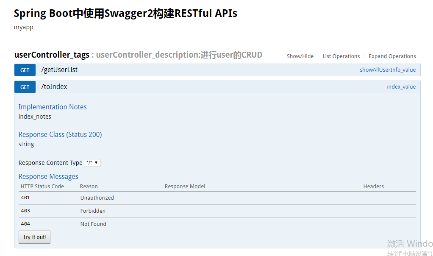The image size is (433, 256).
Task: Click the myapp subtitle text
Action: pyautogui.click(x=23, y=28)
